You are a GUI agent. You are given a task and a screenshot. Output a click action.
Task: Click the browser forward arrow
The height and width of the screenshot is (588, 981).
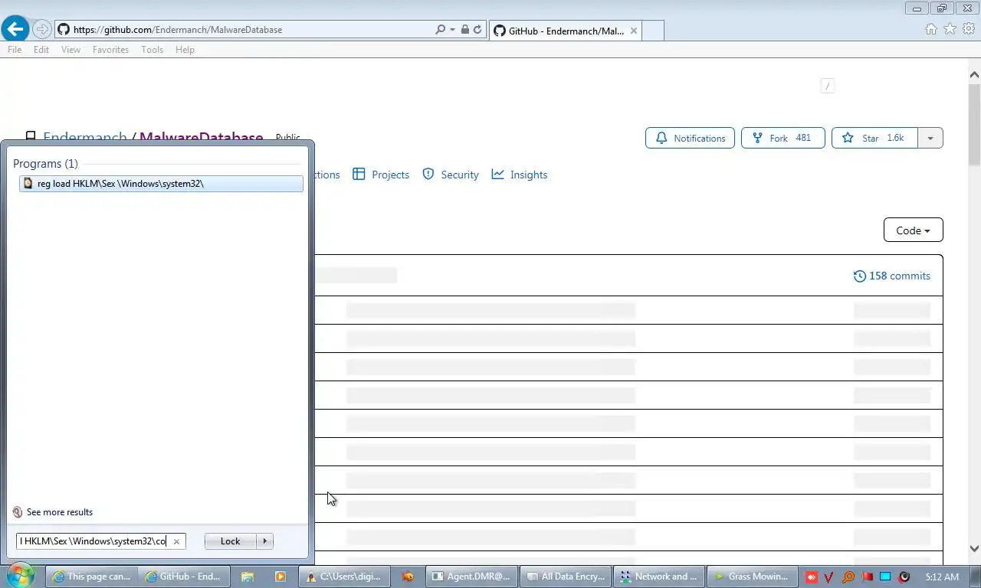coord(42,29)
